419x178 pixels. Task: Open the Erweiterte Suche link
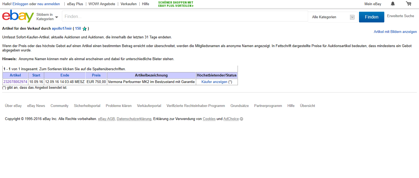400,16
